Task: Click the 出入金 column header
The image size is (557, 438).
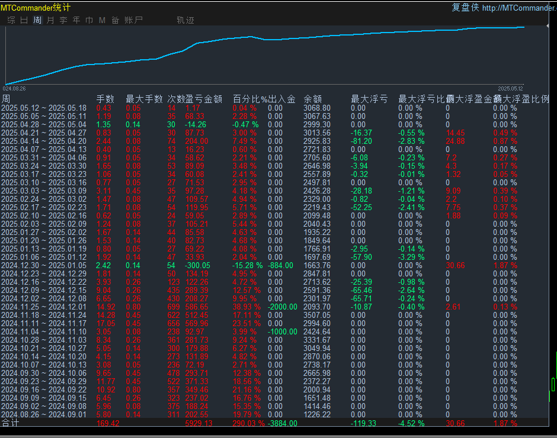Action: point(281,99)
